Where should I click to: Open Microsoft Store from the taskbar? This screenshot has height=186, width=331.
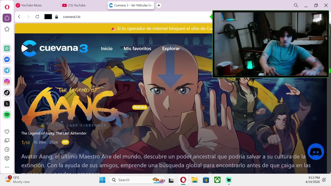pyautogui.click(x=206, y=180)
